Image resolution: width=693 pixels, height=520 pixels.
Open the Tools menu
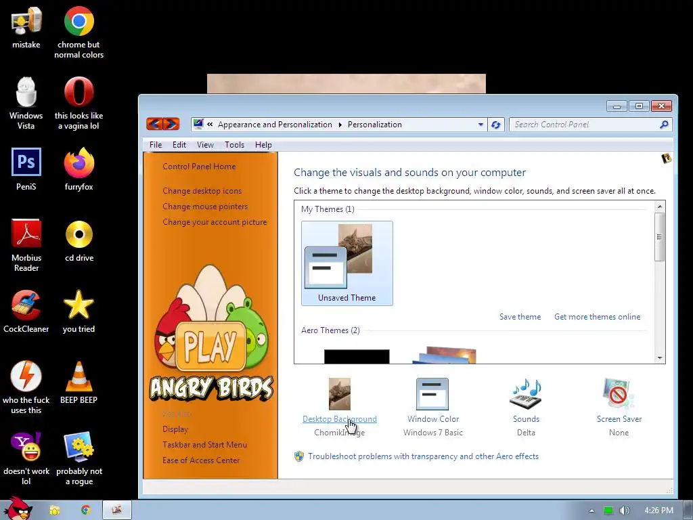(234, 145)
